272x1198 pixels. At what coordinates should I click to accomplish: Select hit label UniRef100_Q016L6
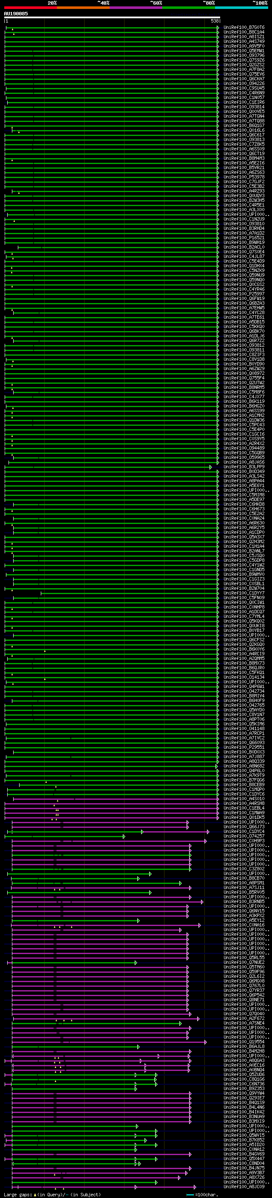point(244,130)
